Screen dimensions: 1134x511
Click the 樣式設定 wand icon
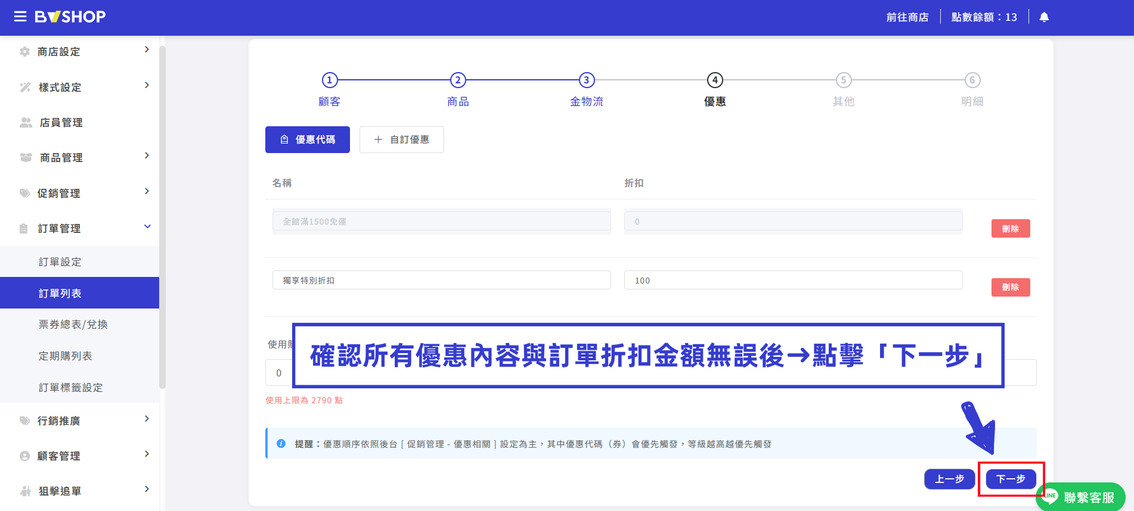25,87
